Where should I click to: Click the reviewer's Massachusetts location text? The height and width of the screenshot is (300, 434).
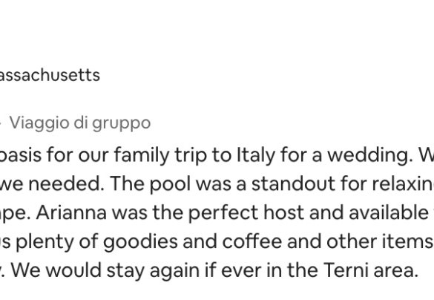pyautogui.click(x=50, y=75)
